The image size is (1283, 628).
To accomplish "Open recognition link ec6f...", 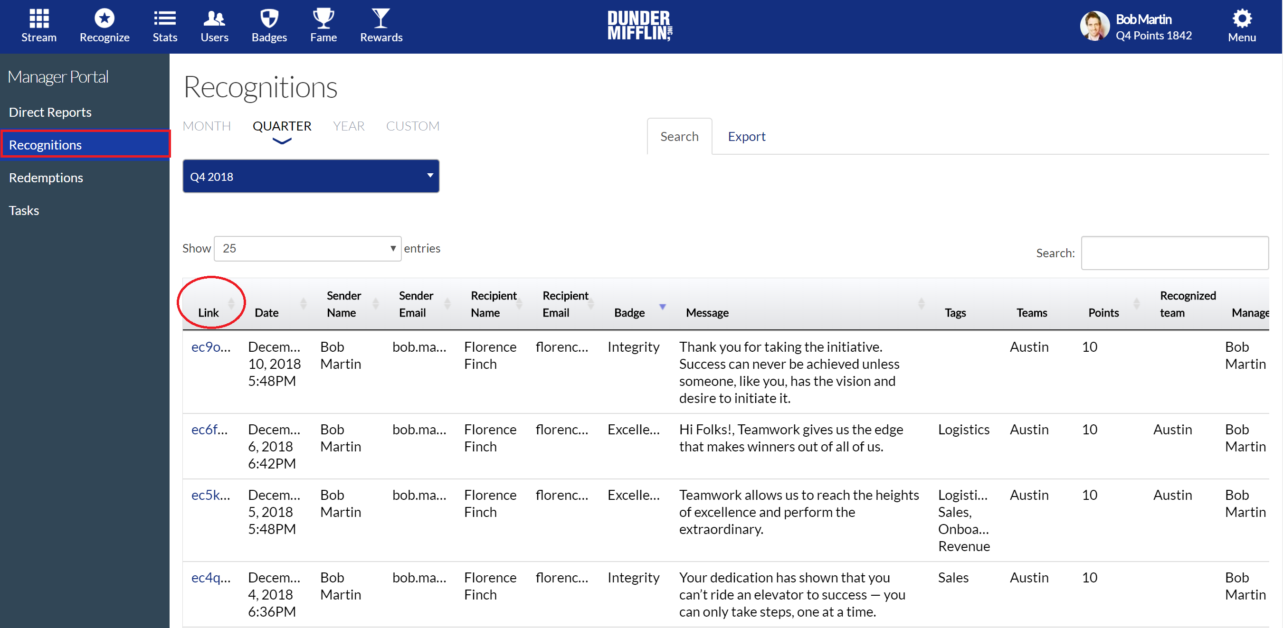I will [209, 430].
